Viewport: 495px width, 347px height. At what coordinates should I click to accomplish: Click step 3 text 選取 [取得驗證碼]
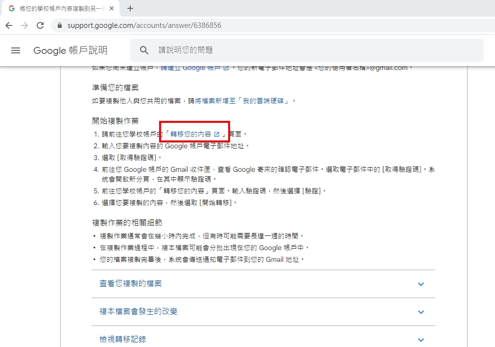click(132, 158)
